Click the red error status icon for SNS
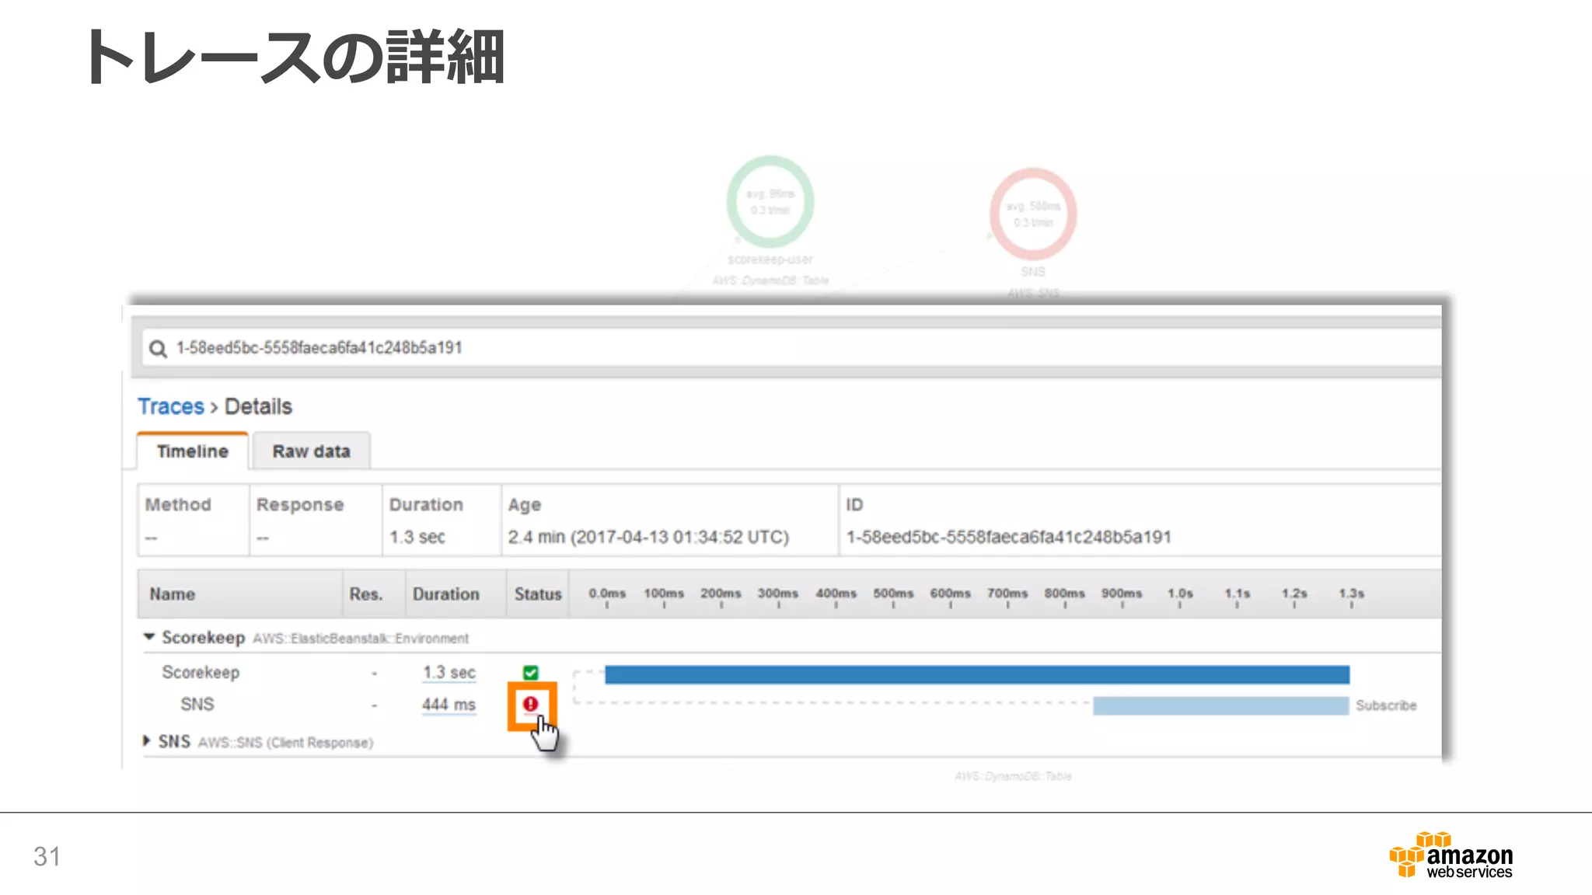The width and height of the screenshot is (1592, 895). 531,704
